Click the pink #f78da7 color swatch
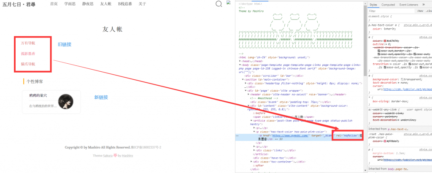Screen dimensions: 432x173 click(385, 141)
